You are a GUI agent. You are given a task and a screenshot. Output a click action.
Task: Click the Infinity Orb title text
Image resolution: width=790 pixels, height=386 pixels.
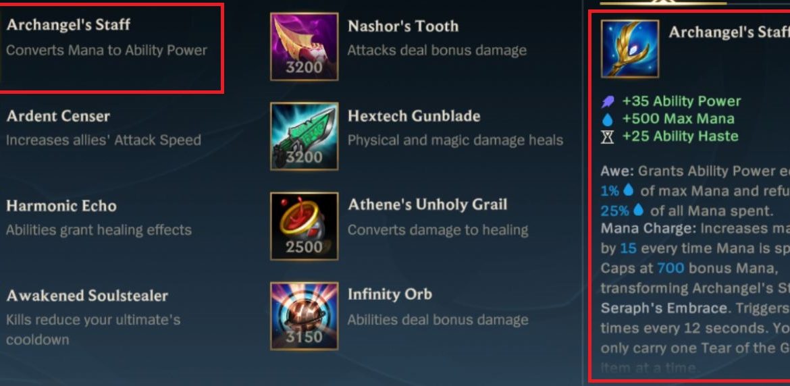390,294
